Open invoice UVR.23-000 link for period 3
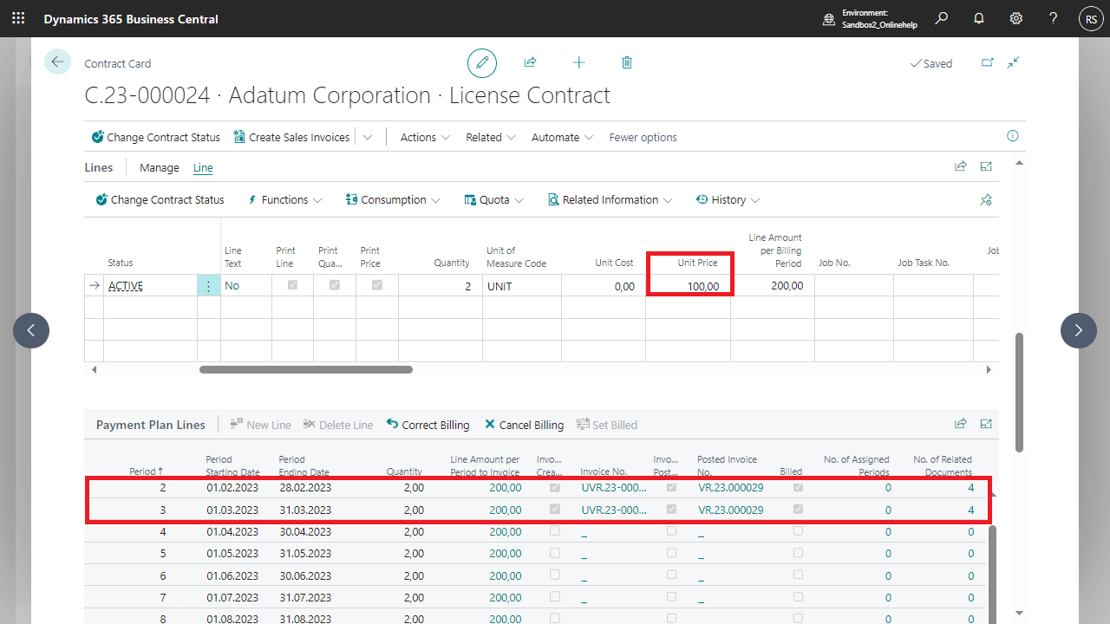The height and width of the screenshot is (624, 1110). (614, 510)
